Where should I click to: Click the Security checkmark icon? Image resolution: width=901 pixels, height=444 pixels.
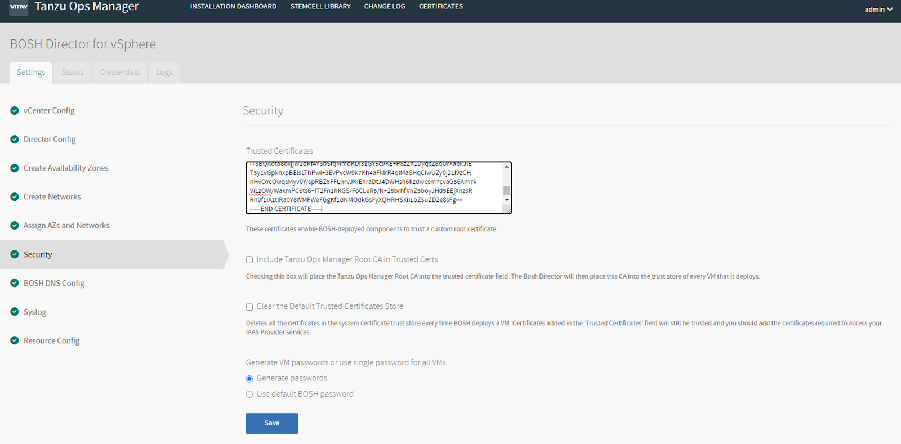point(15,254)
